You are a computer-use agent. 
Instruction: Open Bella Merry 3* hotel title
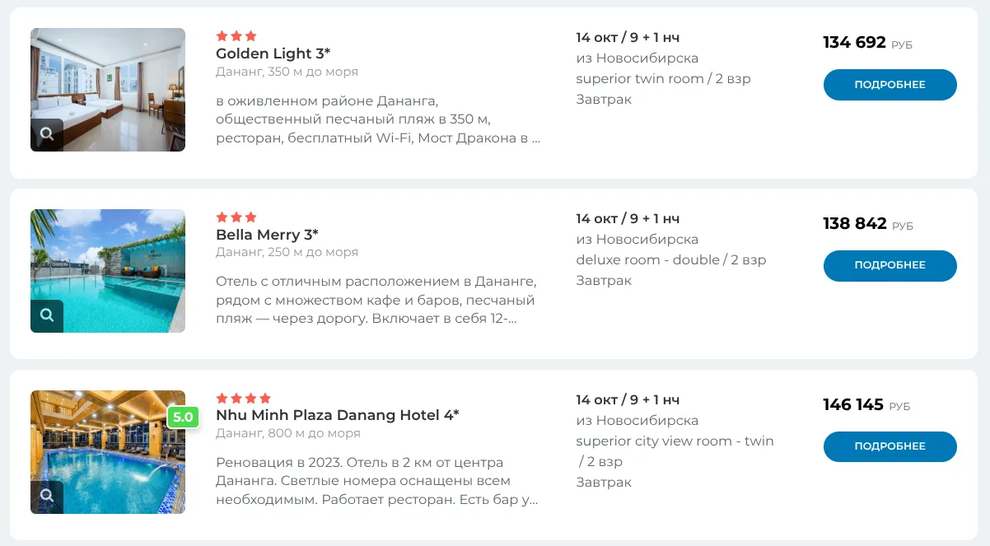[x=267, y=235]
